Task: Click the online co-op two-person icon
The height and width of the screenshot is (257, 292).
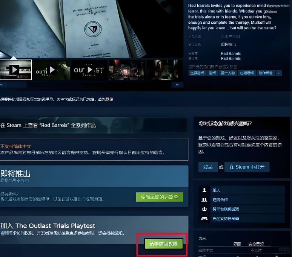Action: 204,200
